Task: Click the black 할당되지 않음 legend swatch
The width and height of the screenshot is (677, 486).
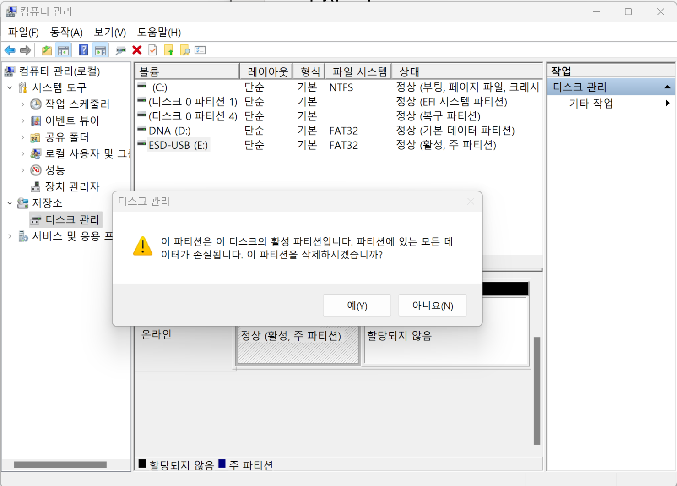Action: (x=142, y=464)
